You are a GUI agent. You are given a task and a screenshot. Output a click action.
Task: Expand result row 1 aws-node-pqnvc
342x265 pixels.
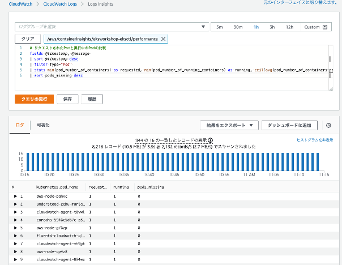pyautogui.click(x=15, y=196)
